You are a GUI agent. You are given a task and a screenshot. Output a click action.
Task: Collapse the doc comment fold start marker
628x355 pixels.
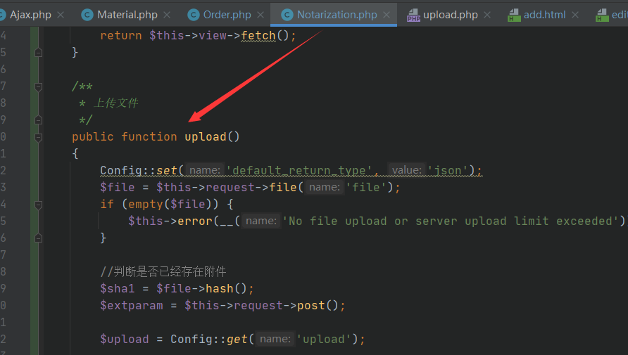click(39, 87)
